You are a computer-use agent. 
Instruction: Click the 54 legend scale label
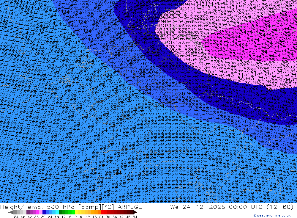(x=135, y=217)
